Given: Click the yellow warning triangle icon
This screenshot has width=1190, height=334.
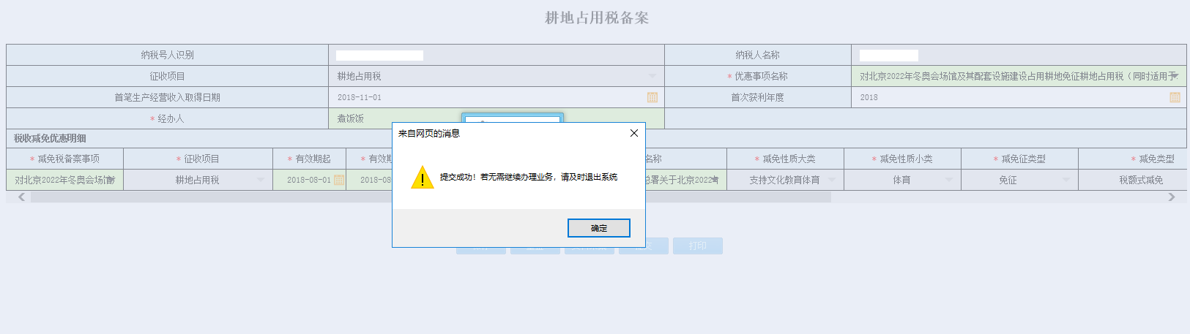Looking at the screenshot, I should point(423,178).
